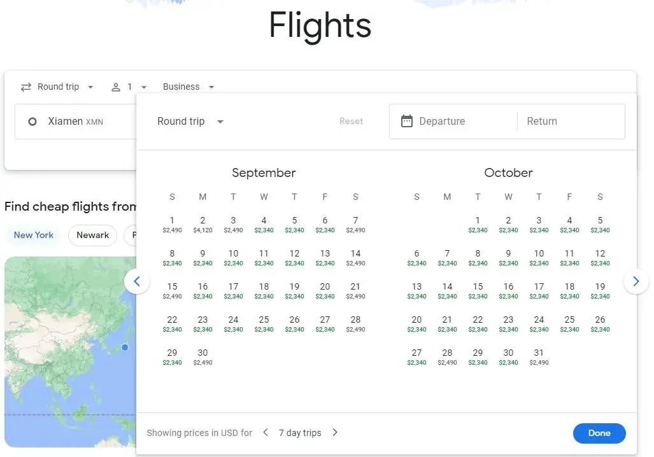Pick October 31 on the calendar
The image size is (654, 457).
(x=539, y=356)
